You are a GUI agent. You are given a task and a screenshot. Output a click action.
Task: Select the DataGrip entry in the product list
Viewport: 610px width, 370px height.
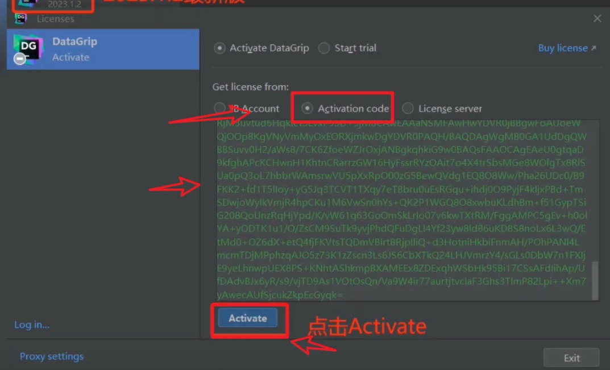pos(103,49)
